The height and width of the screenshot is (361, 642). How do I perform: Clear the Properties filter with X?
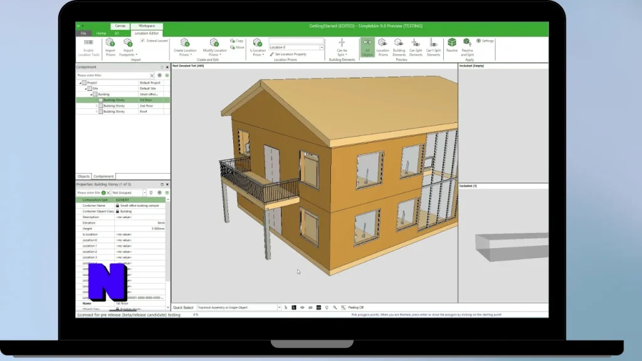tap(108, 193)
